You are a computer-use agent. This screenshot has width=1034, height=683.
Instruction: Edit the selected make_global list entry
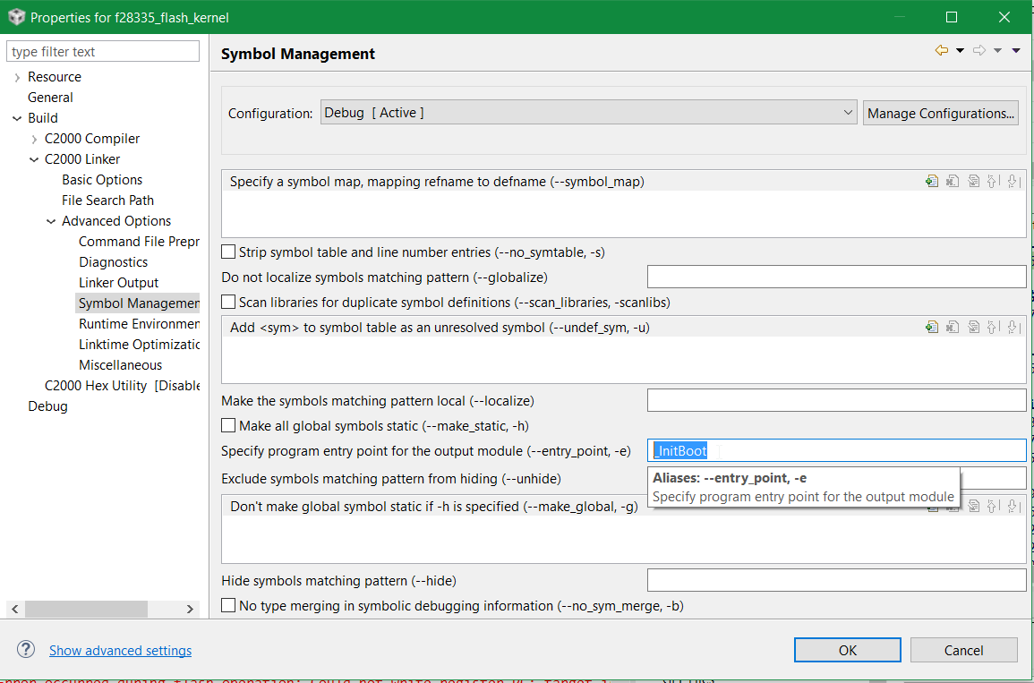[x=973, y=507]
